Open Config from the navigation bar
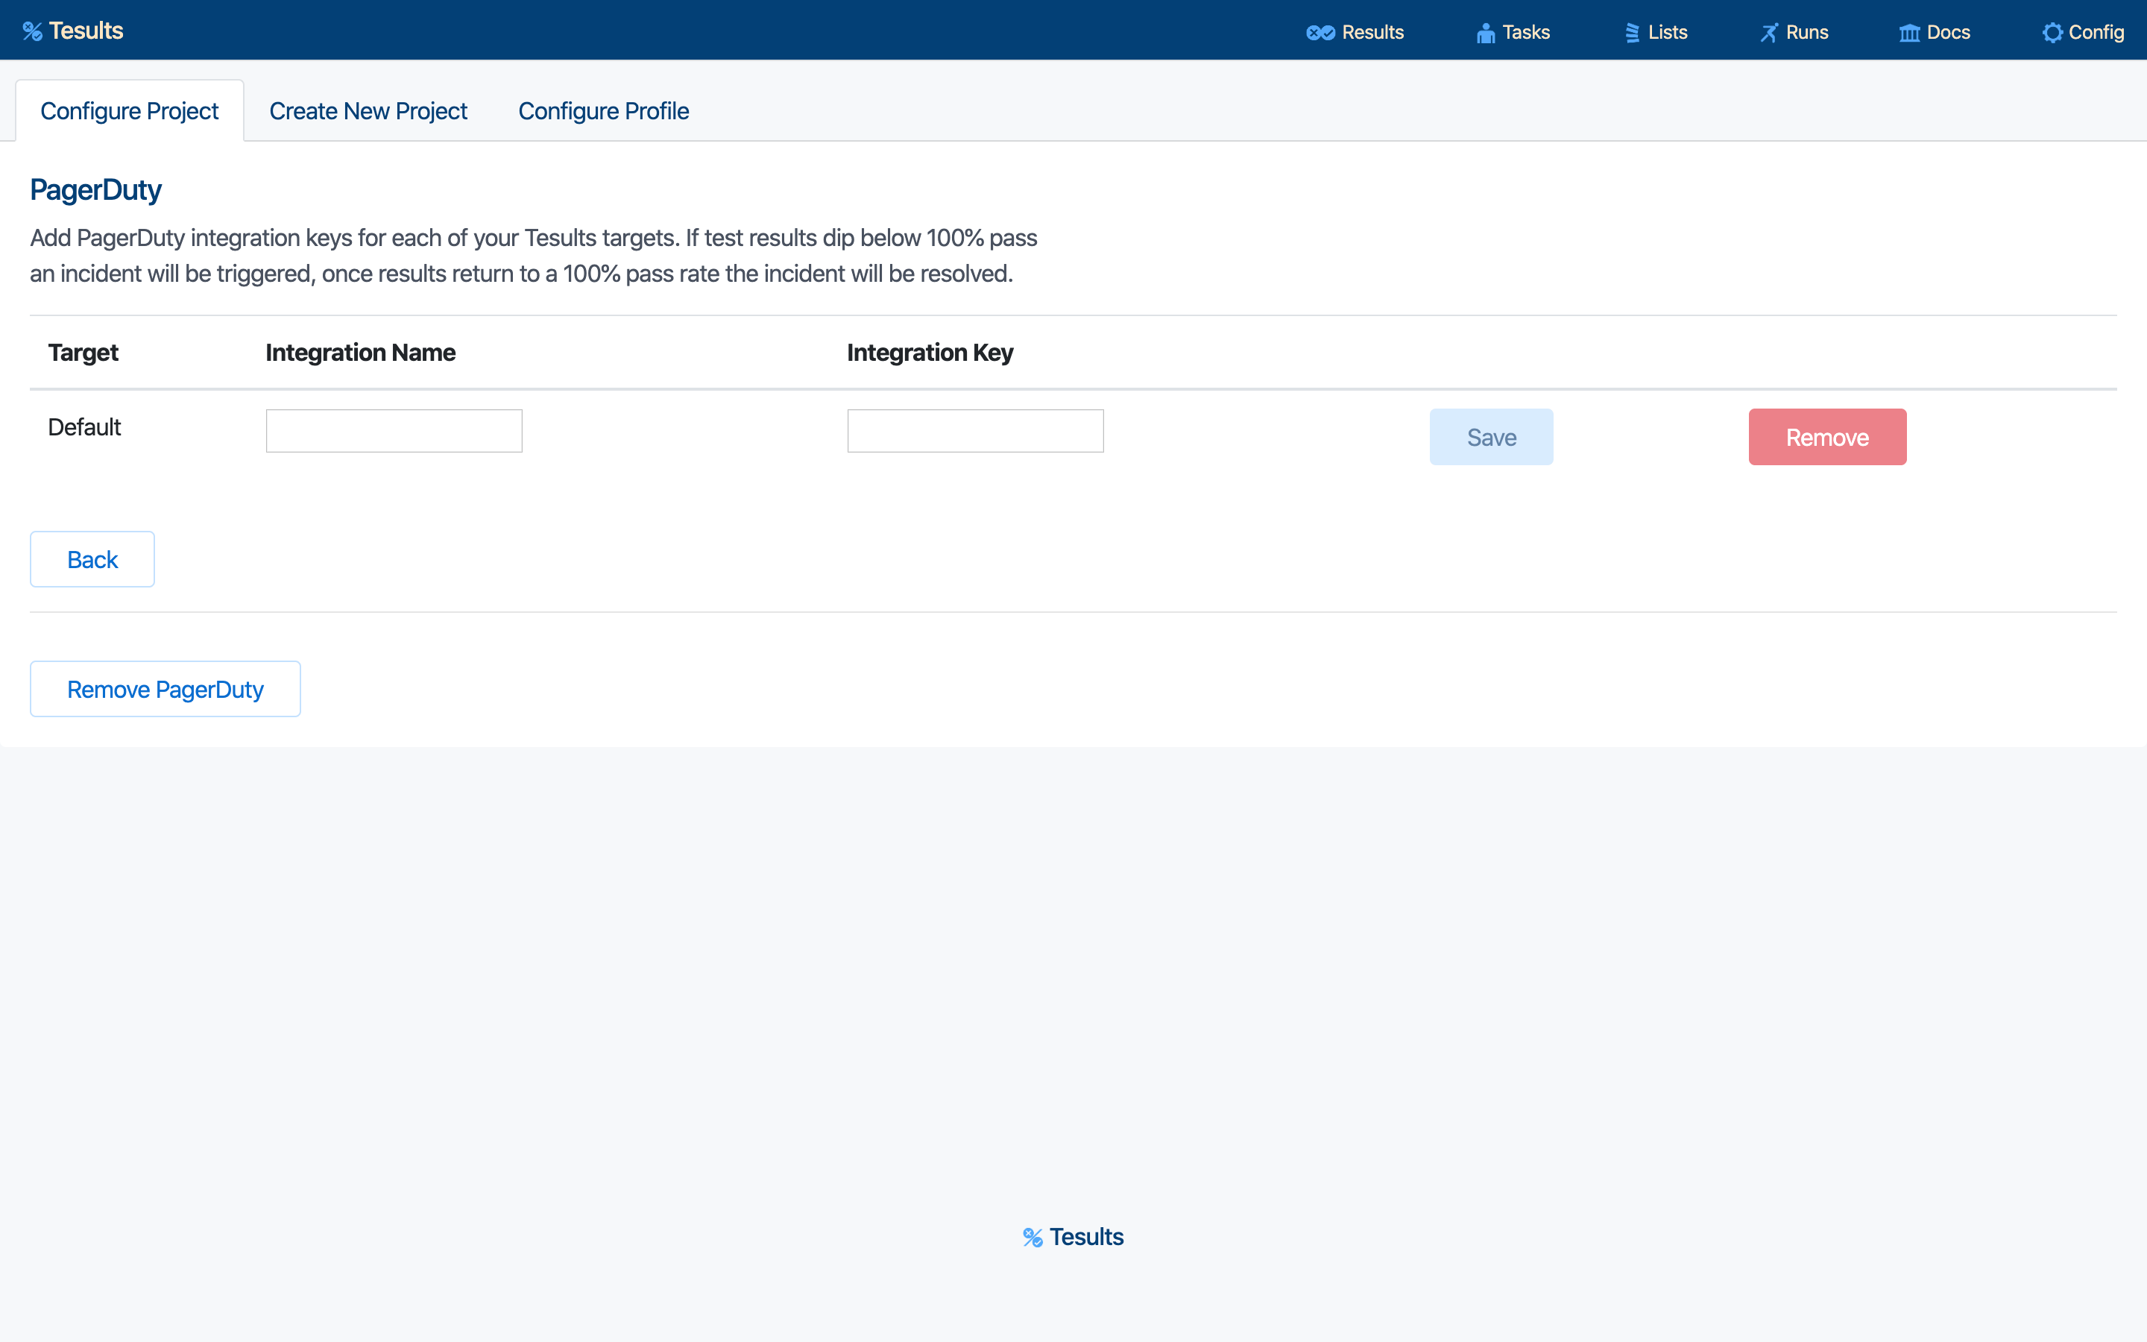The width and height of the screenshot is (2147, 1342). click(2082, 33)
